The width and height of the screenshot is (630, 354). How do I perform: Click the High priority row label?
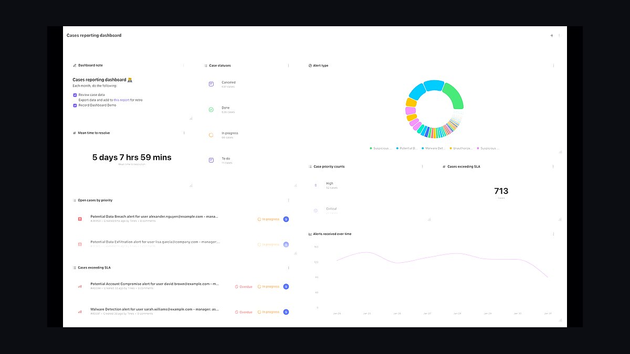pyautogui.click(x=330, y=184)
